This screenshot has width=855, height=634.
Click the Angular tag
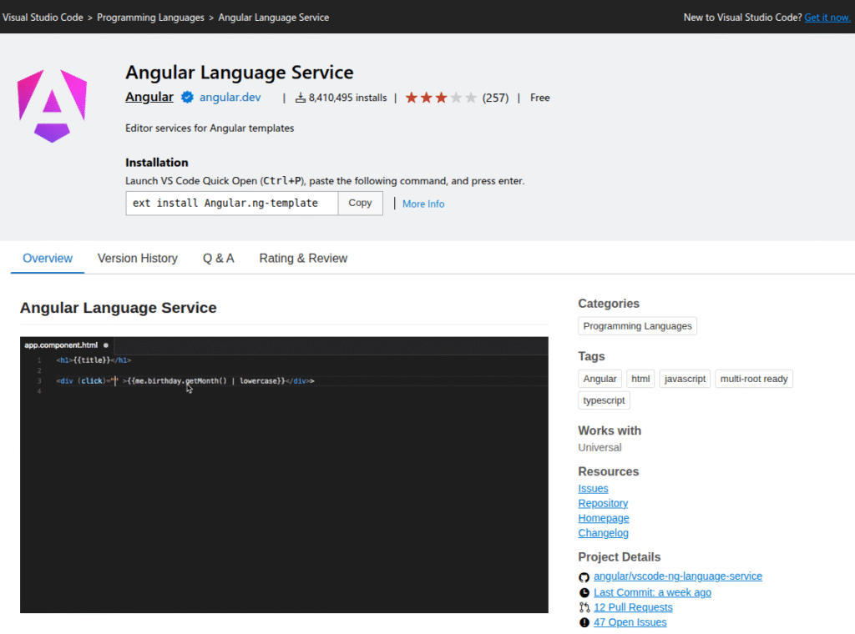point(600,379)
